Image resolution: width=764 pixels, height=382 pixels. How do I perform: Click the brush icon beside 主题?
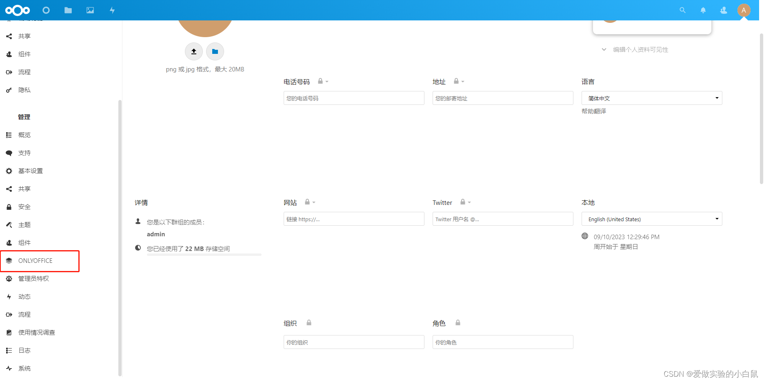tap(9, 225)
